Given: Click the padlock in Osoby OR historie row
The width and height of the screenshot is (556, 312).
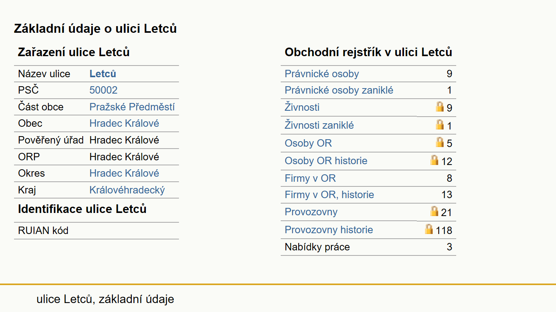Looking at the screenshot, I should [434, 160].
